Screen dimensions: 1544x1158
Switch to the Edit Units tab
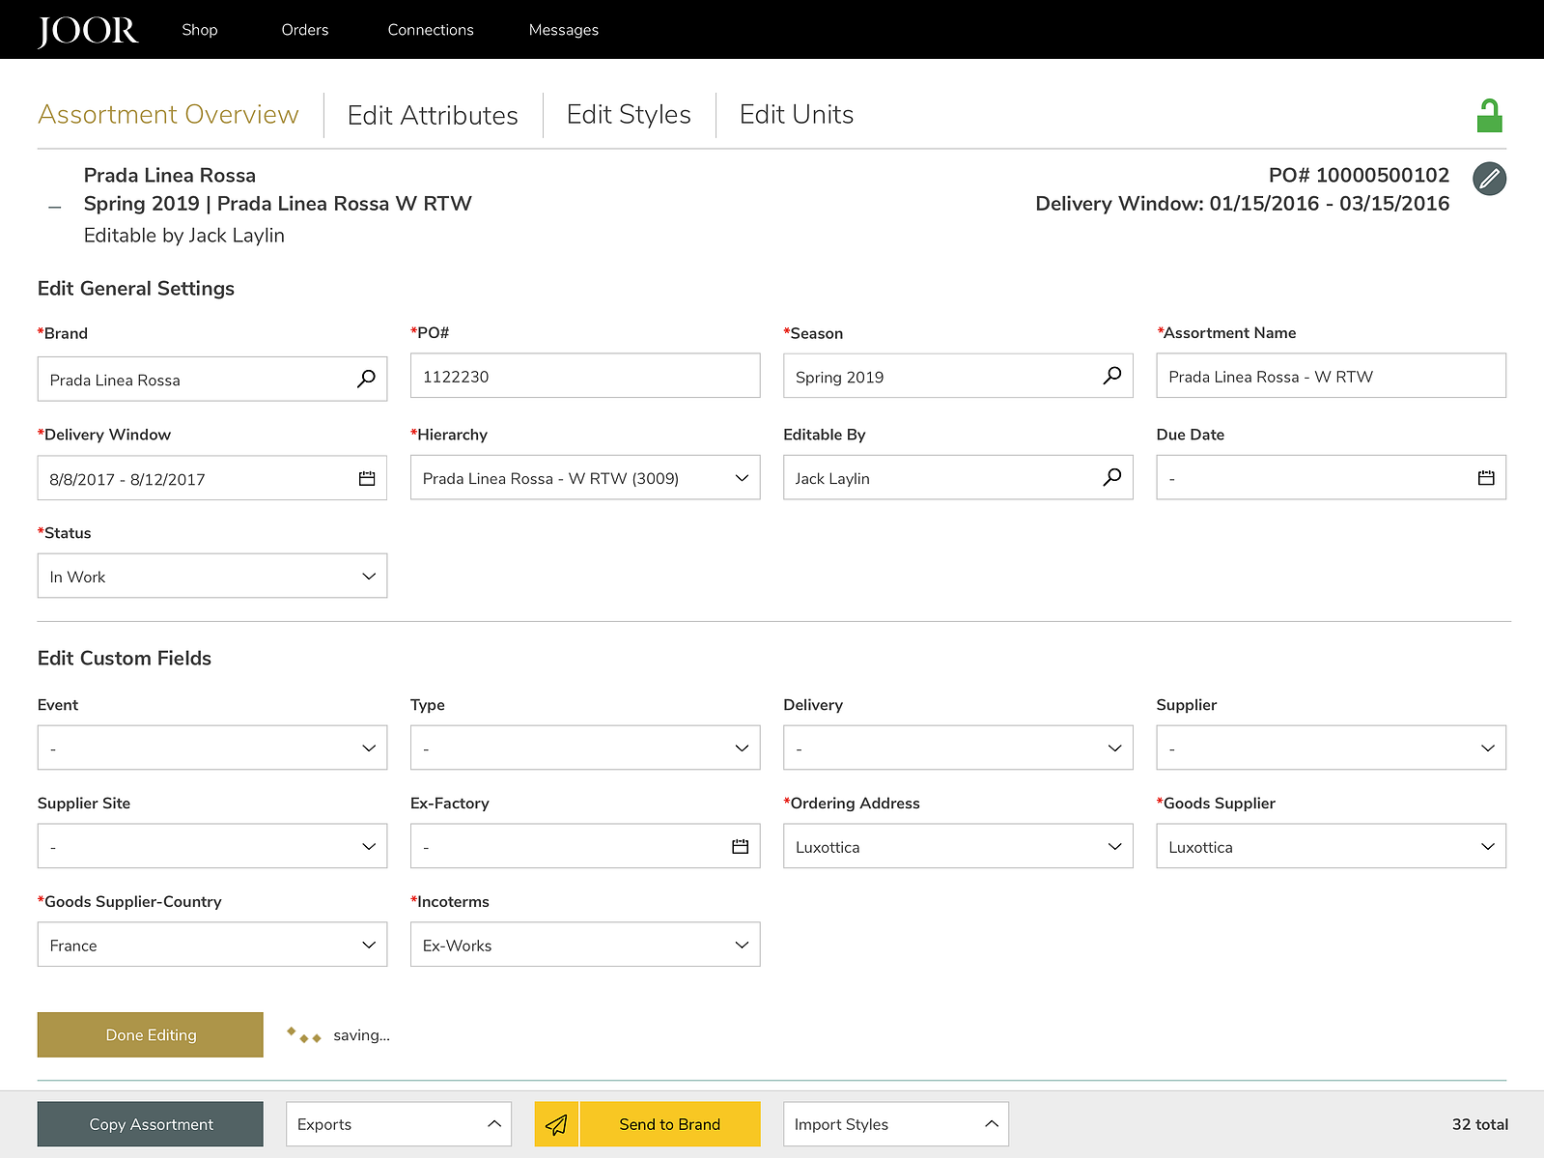coord(797,114)
